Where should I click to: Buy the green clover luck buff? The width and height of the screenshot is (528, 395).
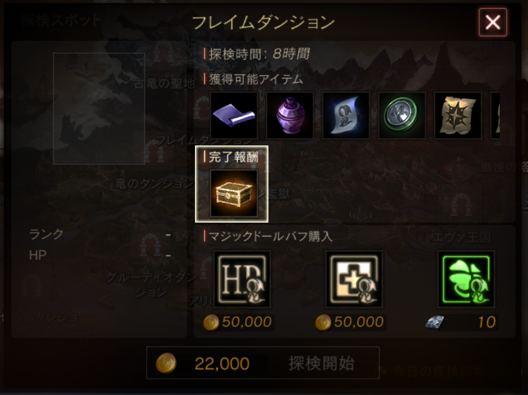coord(466,279)
